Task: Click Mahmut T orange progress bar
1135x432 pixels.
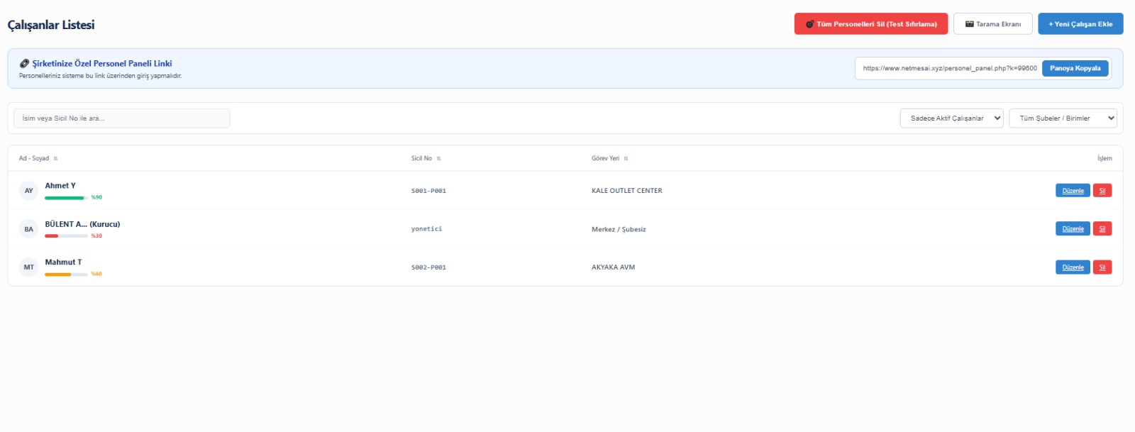Action: pyautogui.click(x=66, y=274)
